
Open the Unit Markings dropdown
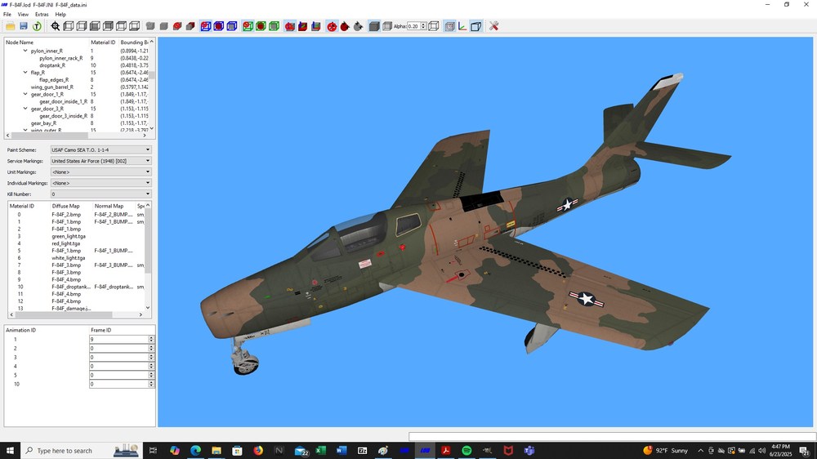101,172
